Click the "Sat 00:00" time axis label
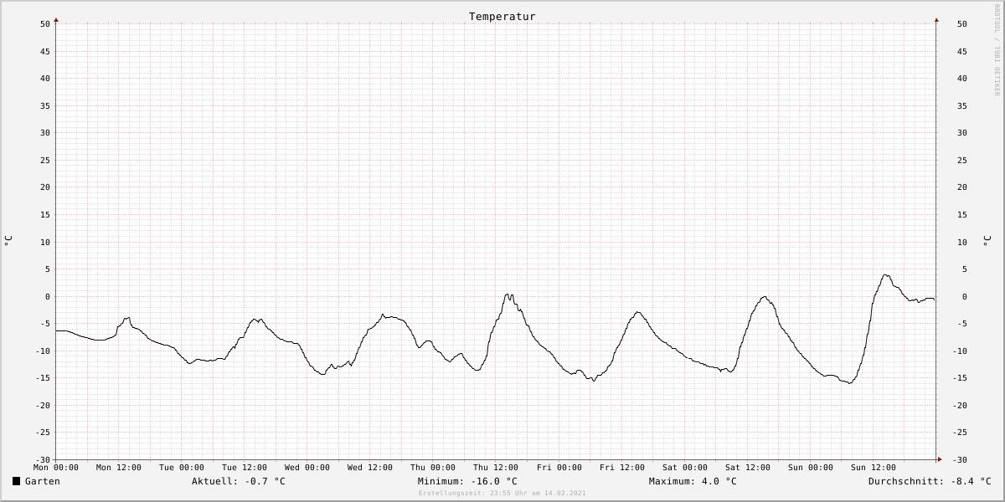This screenshot has width=1005, height=502. click(x=685, y=468)
